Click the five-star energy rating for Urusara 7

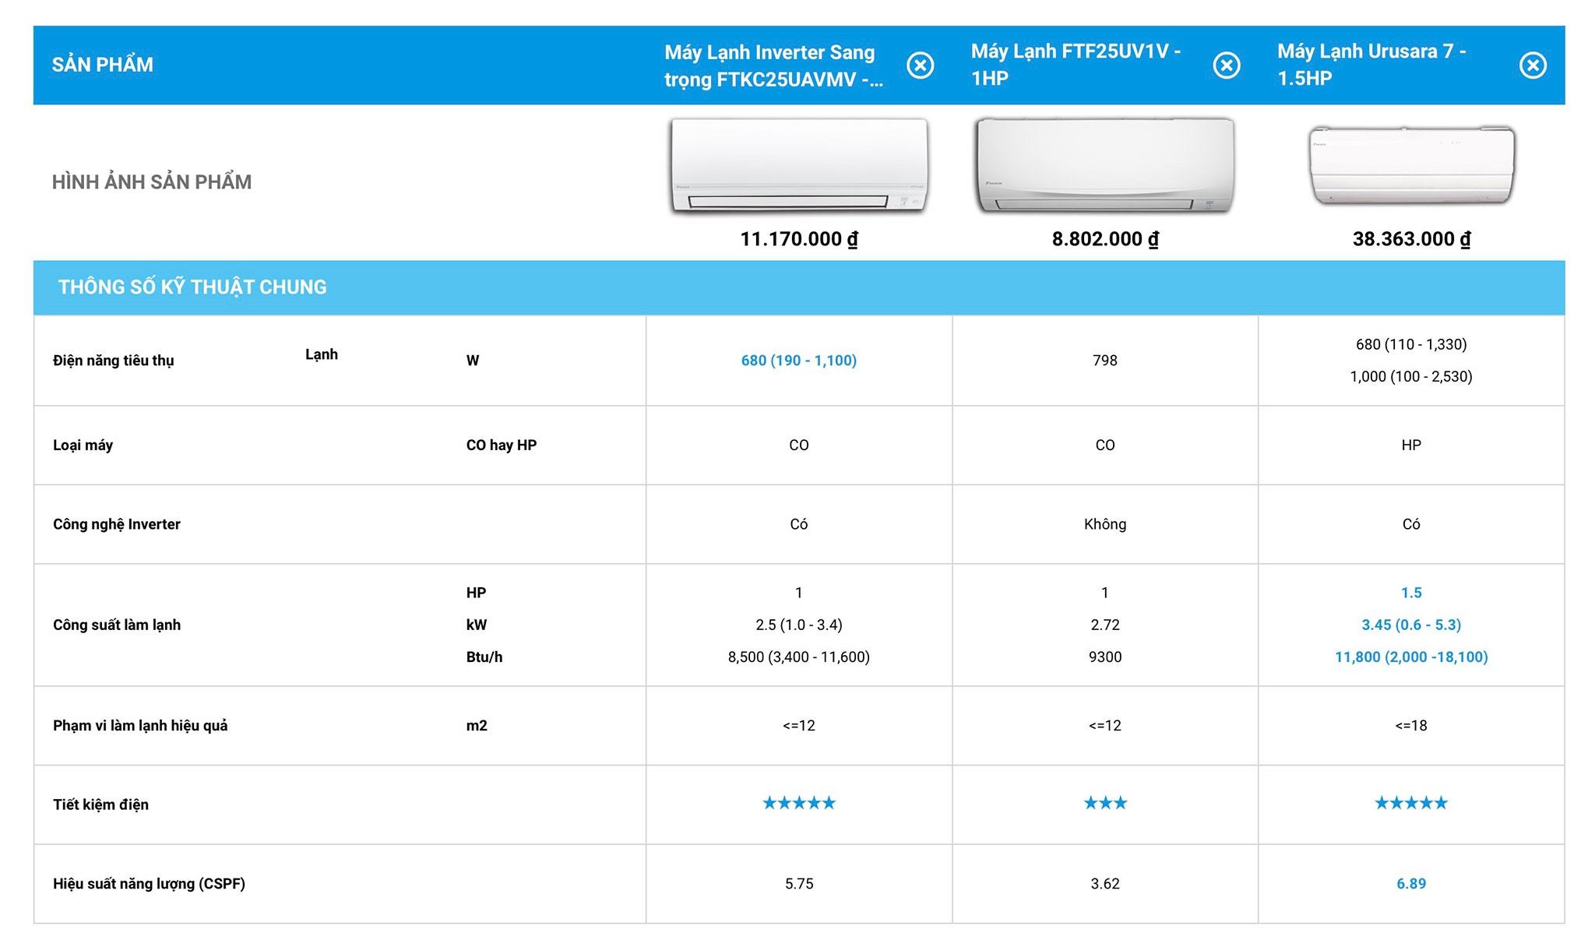click(x=1411, y=803)
